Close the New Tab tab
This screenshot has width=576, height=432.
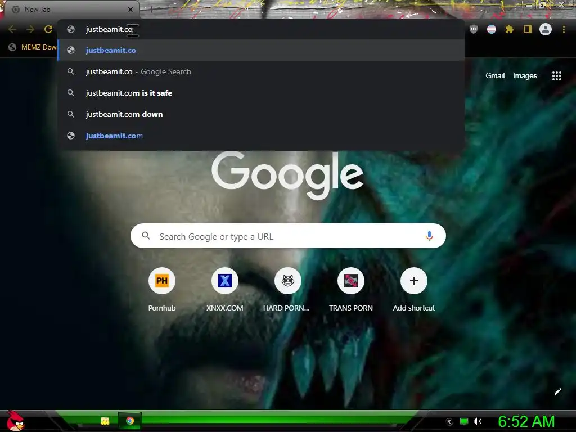tap(130, 10)
